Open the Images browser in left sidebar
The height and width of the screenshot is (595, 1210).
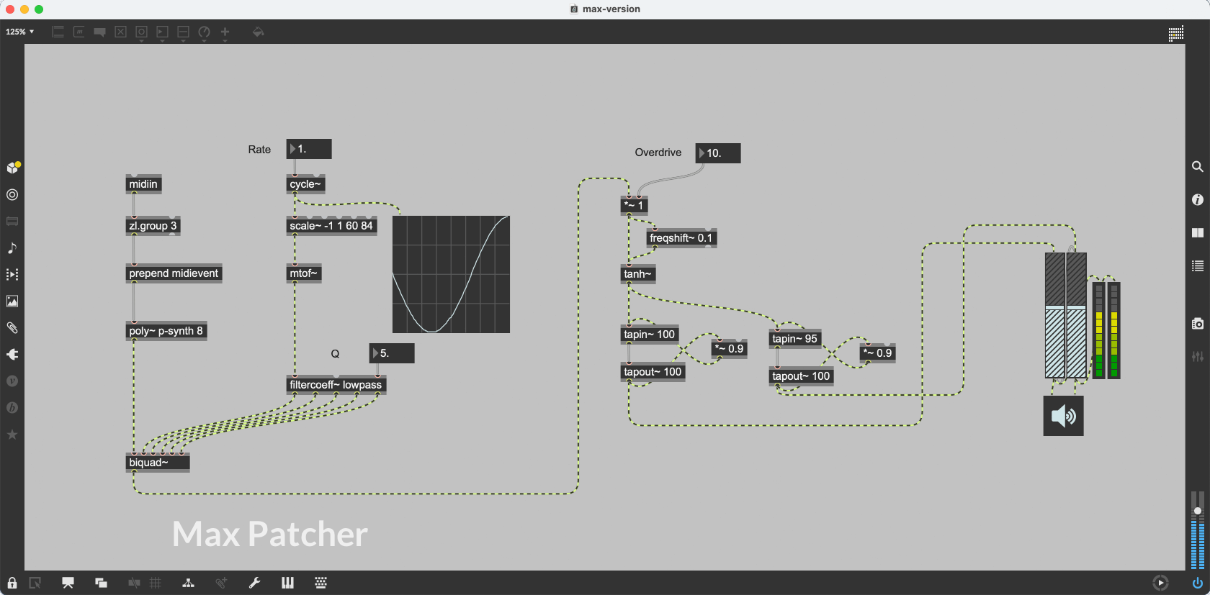(x=12, y=301)
